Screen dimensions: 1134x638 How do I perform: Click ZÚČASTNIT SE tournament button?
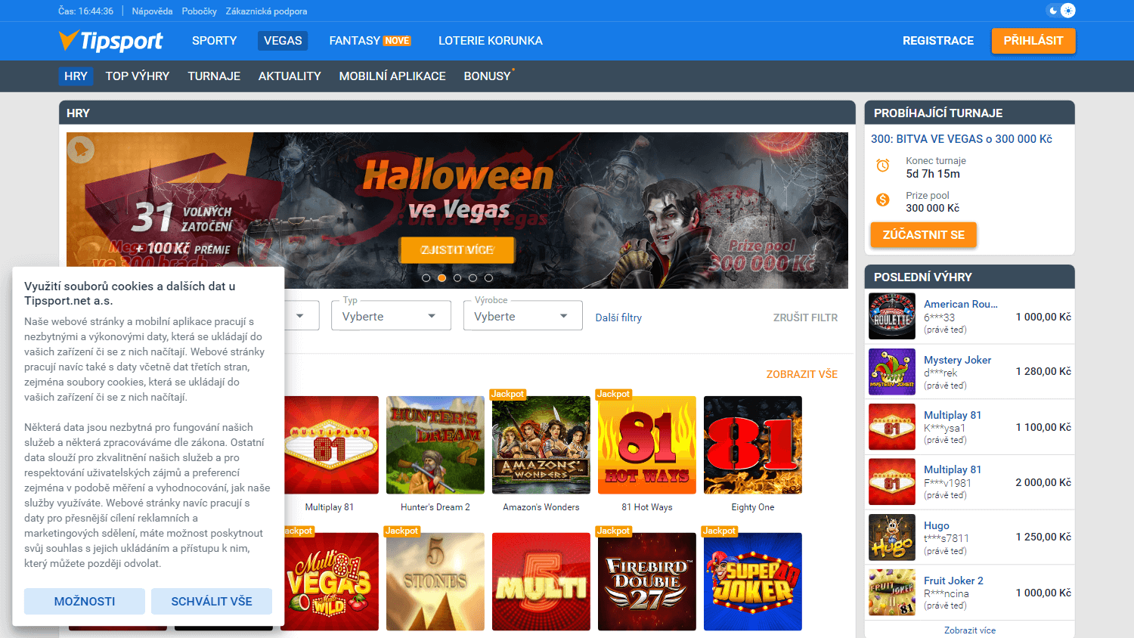[923, 235]
